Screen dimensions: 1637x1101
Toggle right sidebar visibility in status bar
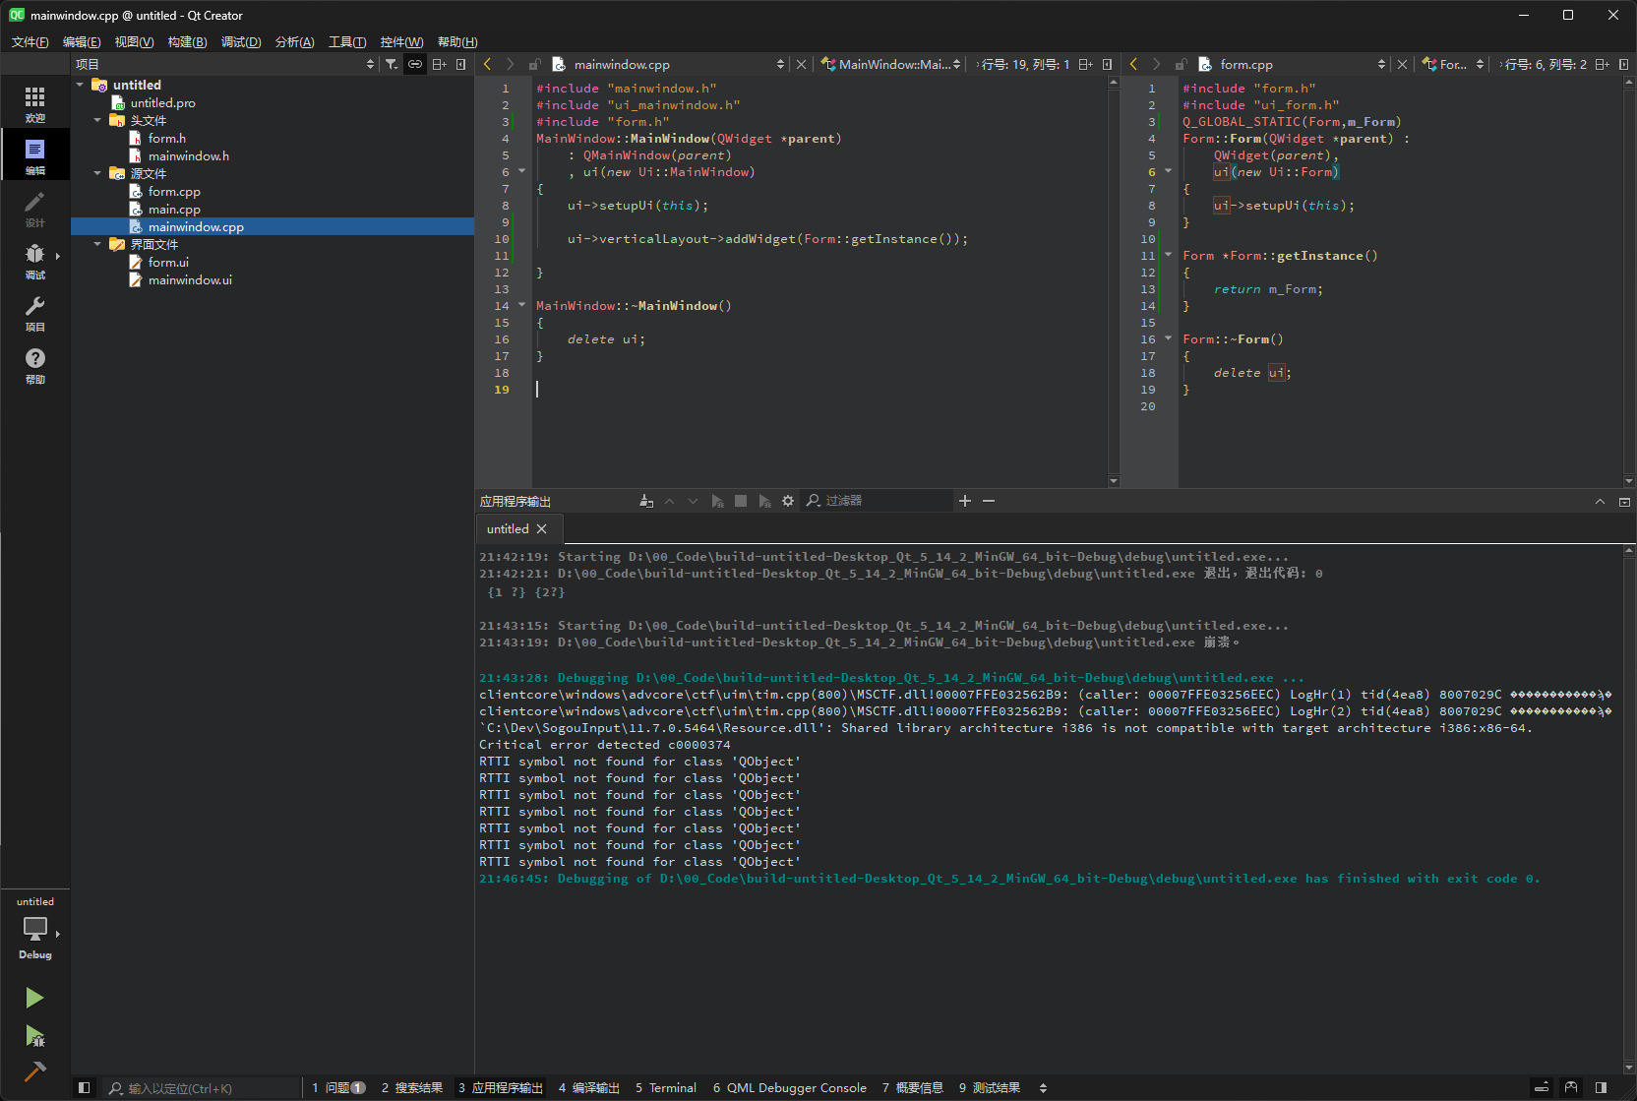[x=1601, y=1087]
